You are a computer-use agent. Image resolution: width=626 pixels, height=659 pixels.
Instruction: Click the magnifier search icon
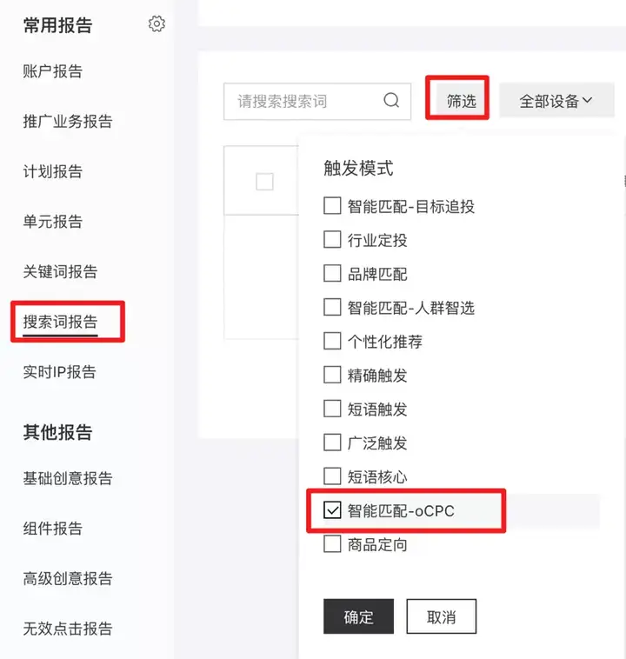(391, 101)
